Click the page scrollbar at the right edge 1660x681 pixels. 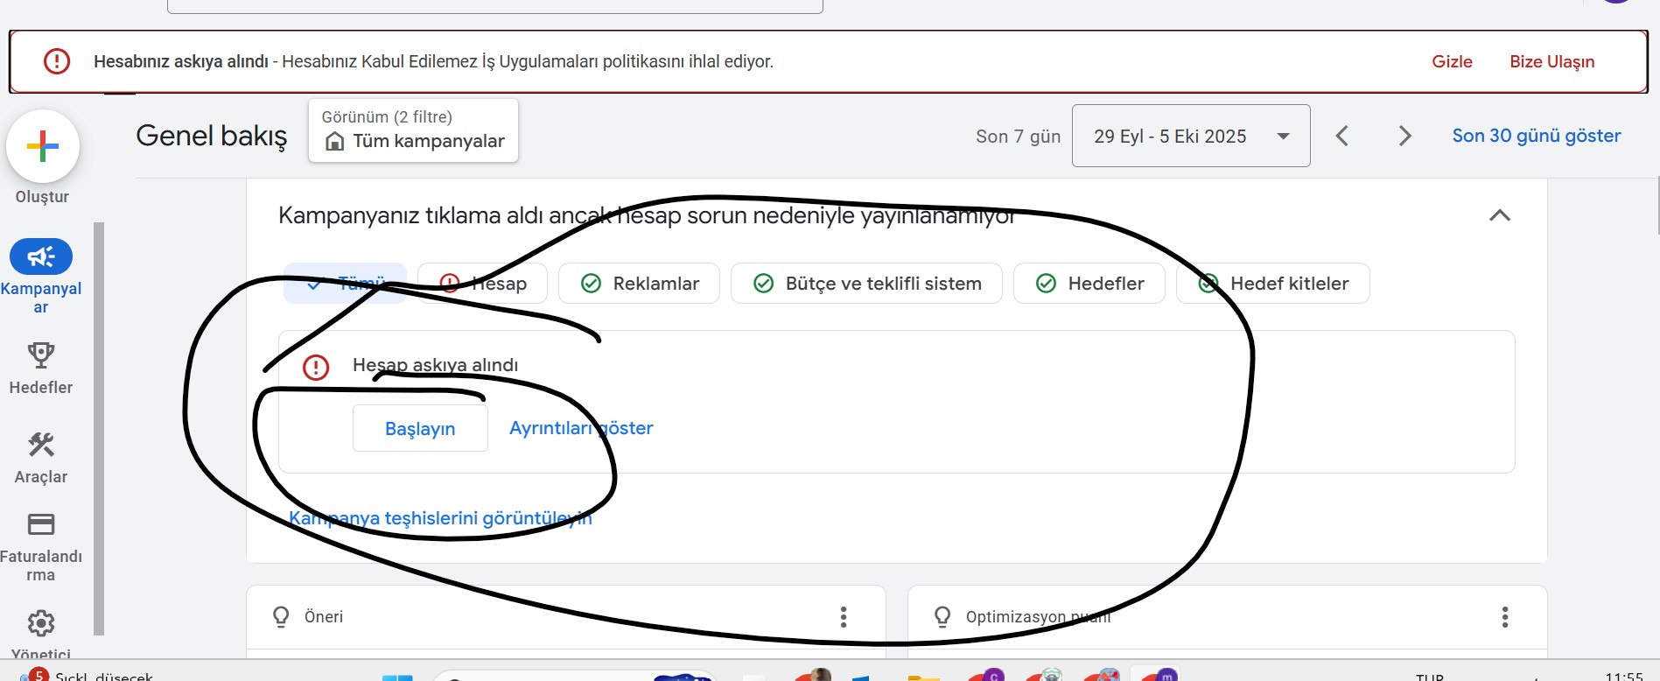tap(1657, 206)
